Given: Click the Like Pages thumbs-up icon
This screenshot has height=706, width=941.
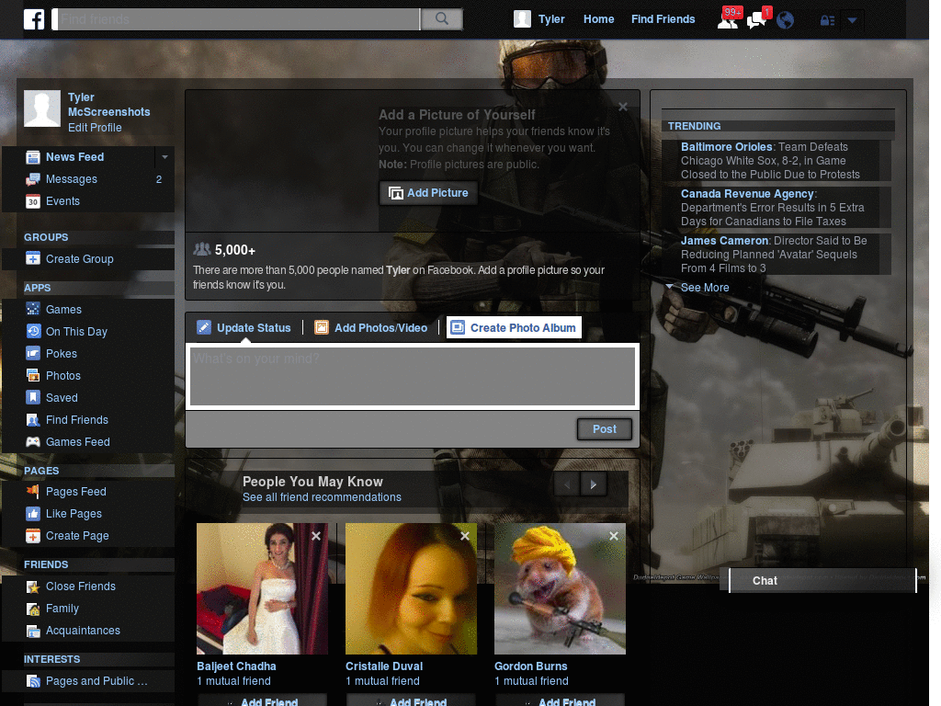Looking at the screenshot, I should coord(33,514).
